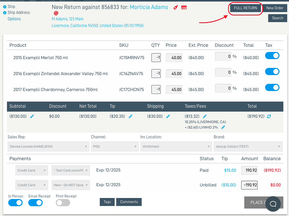289x216 pixels.
Task: Expand the Ship Address section
Action: coord(16,12)
